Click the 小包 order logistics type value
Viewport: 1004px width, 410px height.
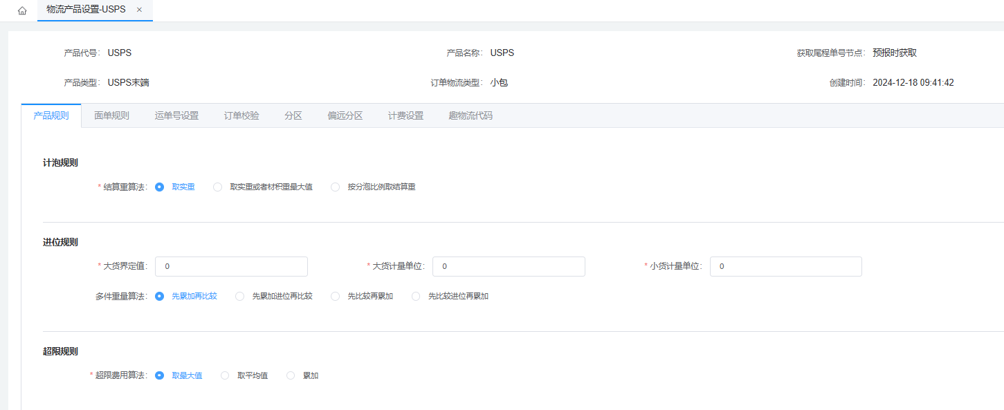pyautogui.click(x=499, y=82)
